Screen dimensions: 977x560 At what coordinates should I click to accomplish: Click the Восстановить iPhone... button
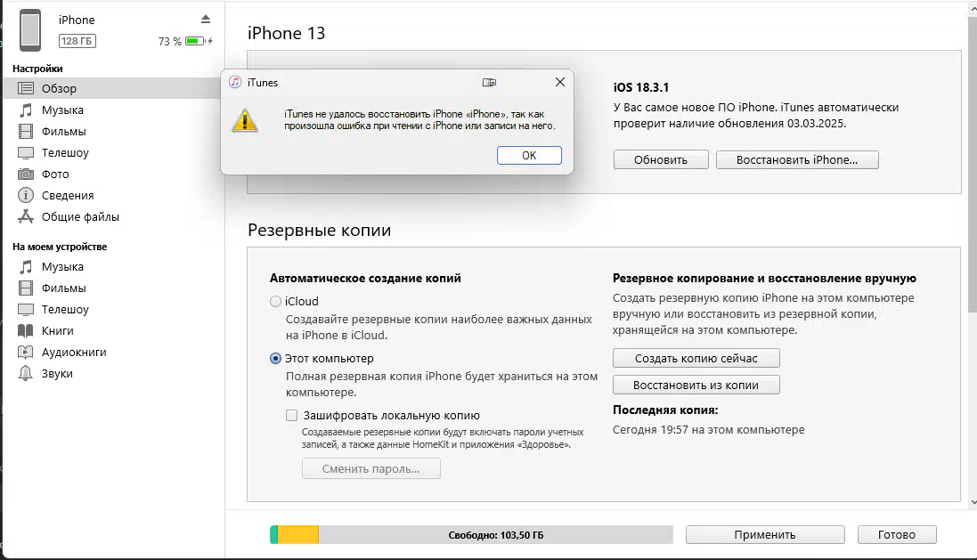(x=797, y=160)
